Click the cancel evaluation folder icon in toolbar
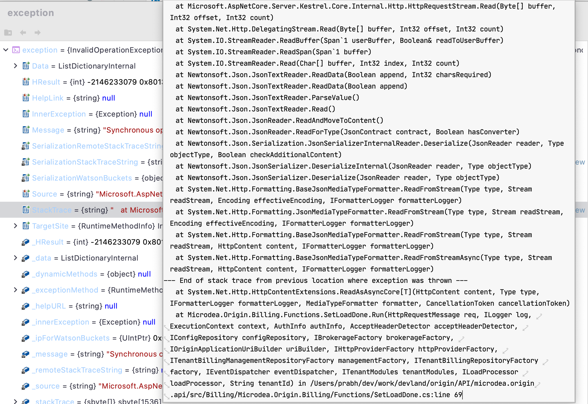The image size is (588, 404). tap(9, 32)
